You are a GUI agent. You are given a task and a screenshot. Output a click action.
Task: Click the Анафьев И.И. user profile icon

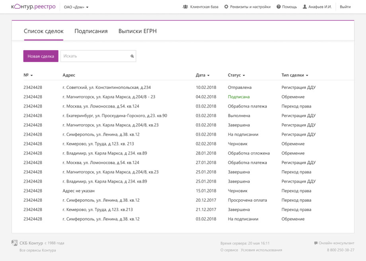[x=305, y=7]
